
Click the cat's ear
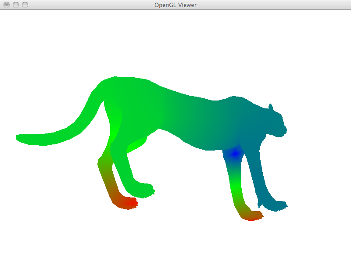tap(271, 107)
